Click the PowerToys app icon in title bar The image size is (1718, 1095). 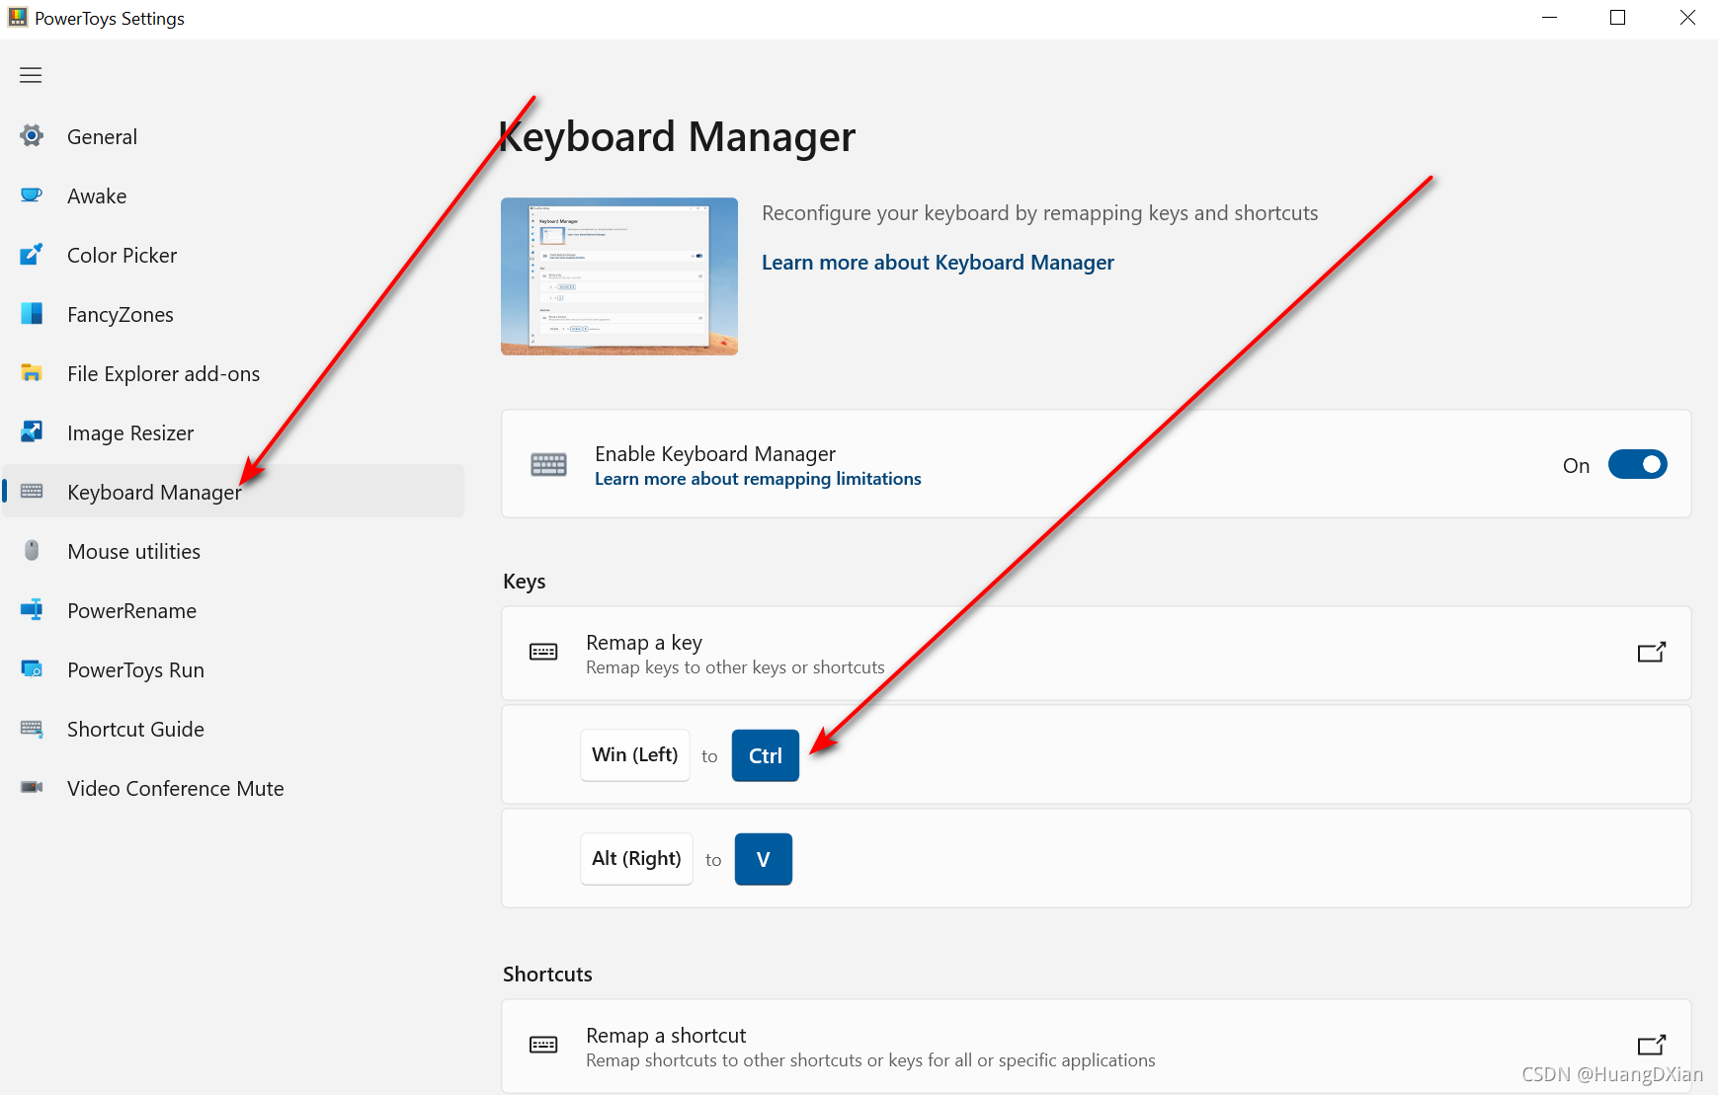pos(18,17)
